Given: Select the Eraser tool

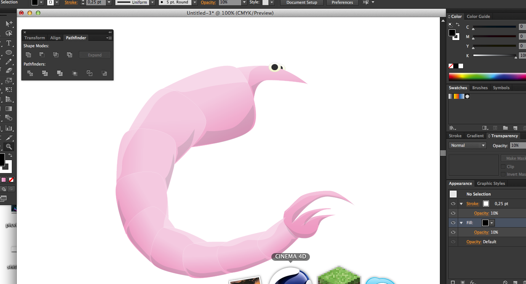Looking at the screenshot, I should (x=9, y=71).
